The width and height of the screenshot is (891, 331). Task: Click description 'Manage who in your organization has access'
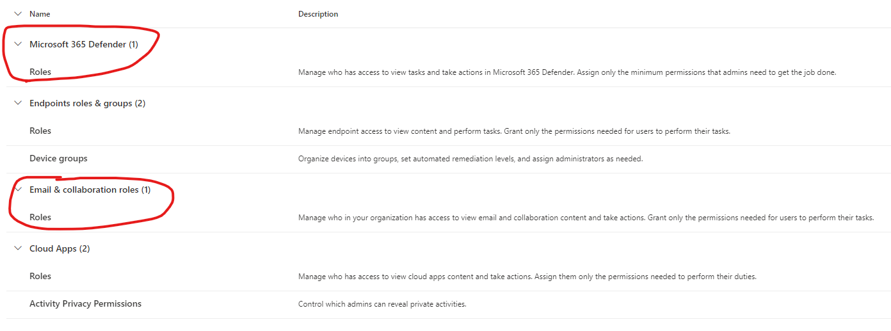586,218
